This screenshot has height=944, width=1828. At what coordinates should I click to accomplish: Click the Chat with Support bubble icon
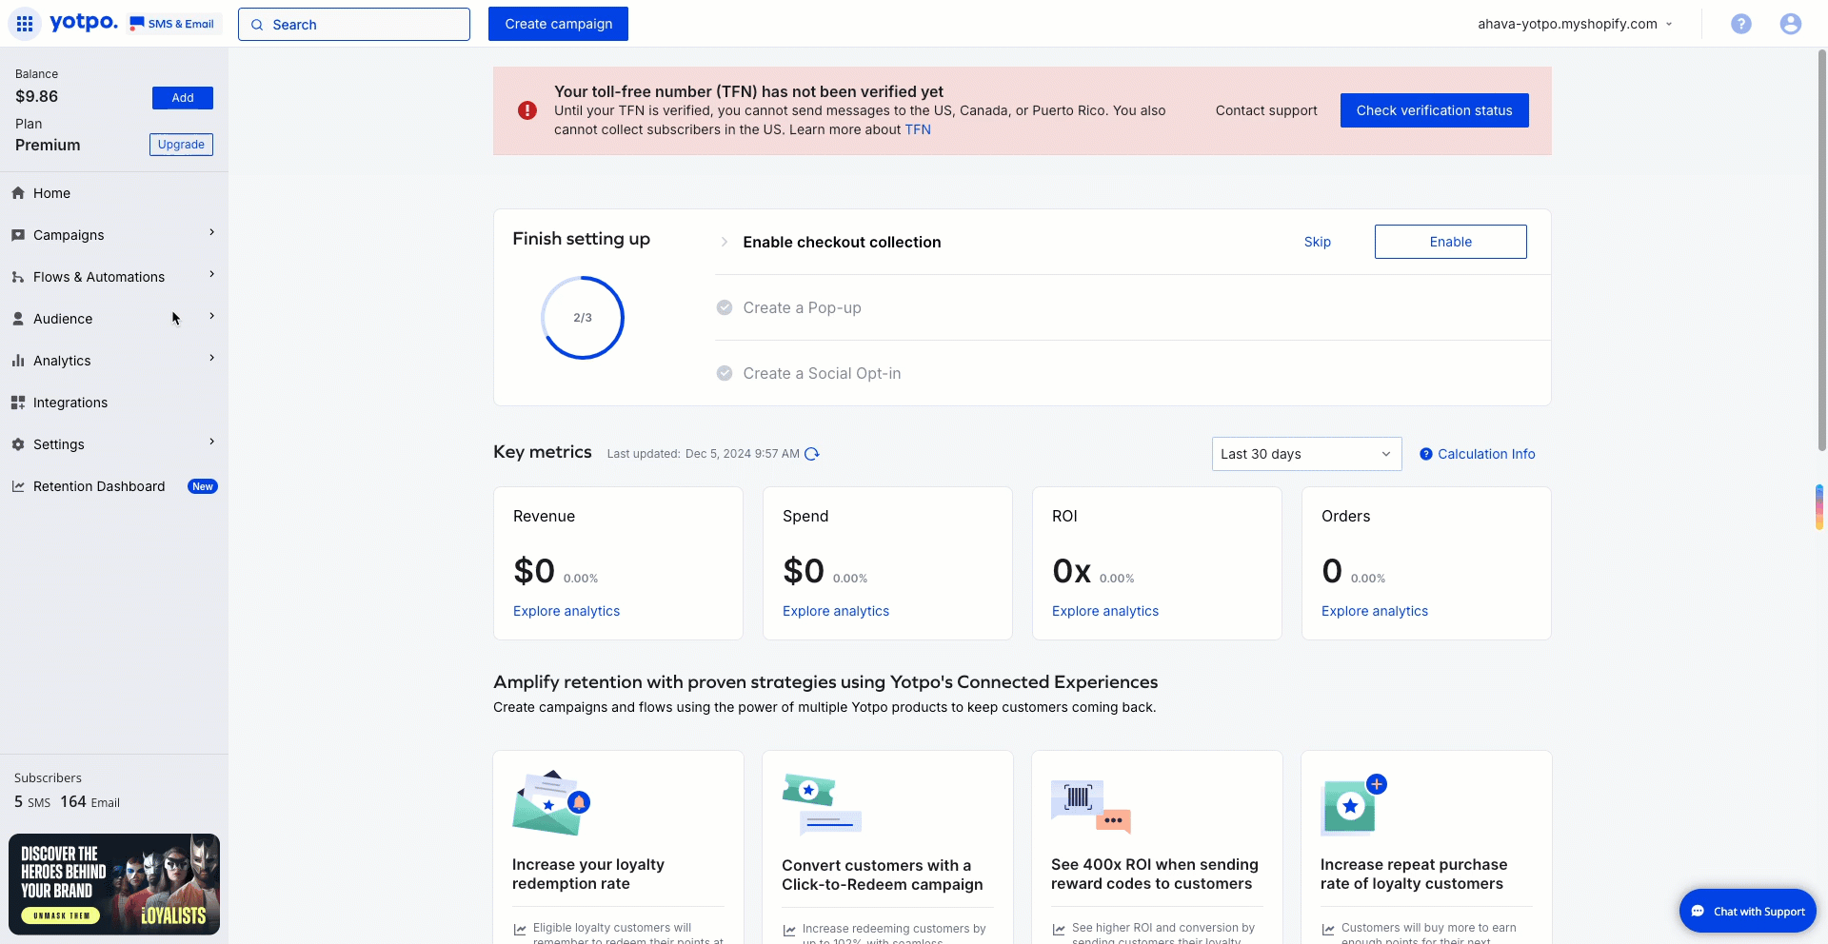[x=1697, y=912]
